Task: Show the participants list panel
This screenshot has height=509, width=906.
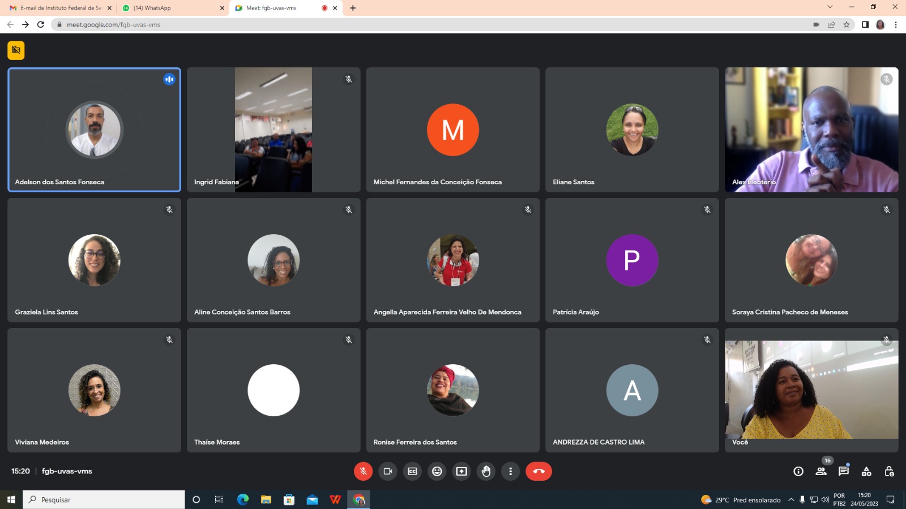Action: click(821, 471)
